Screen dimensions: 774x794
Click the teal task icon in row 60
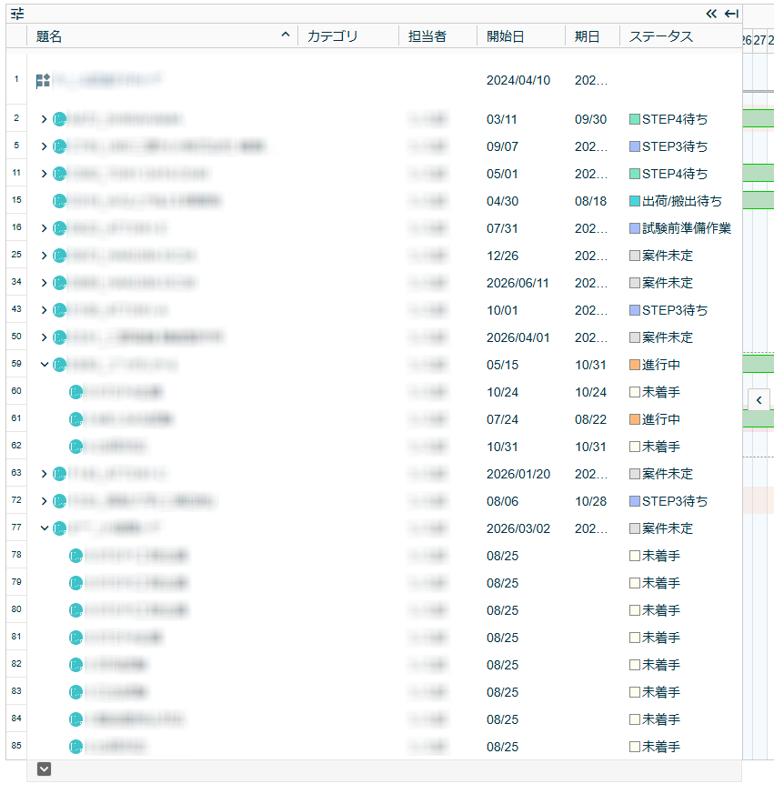[x=76, y=392]
